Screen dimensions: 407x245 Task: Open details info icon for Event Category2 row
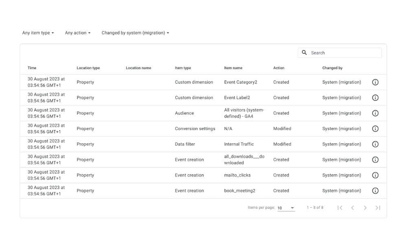[375, 82]
